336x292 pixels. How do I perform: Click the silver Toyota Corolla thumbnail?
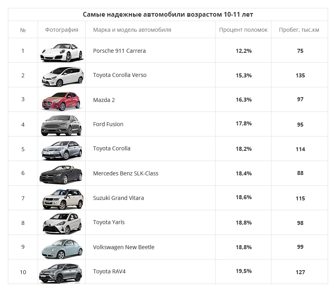(x=62, y=150)
